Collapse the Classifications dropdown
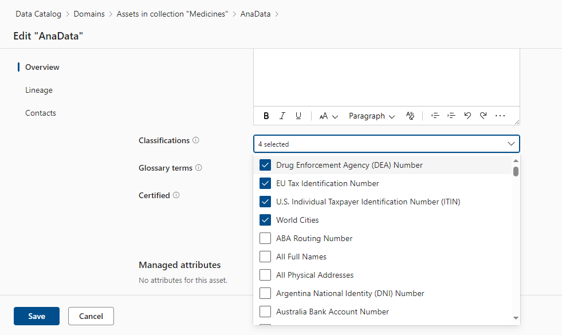Image resolution: width=562 pixels, height=335 pixels. 511,144
